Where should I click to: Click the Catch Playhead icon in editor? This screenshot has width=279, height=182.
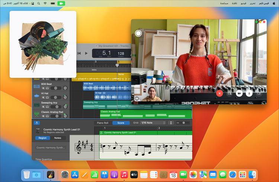tap(37, 123)
